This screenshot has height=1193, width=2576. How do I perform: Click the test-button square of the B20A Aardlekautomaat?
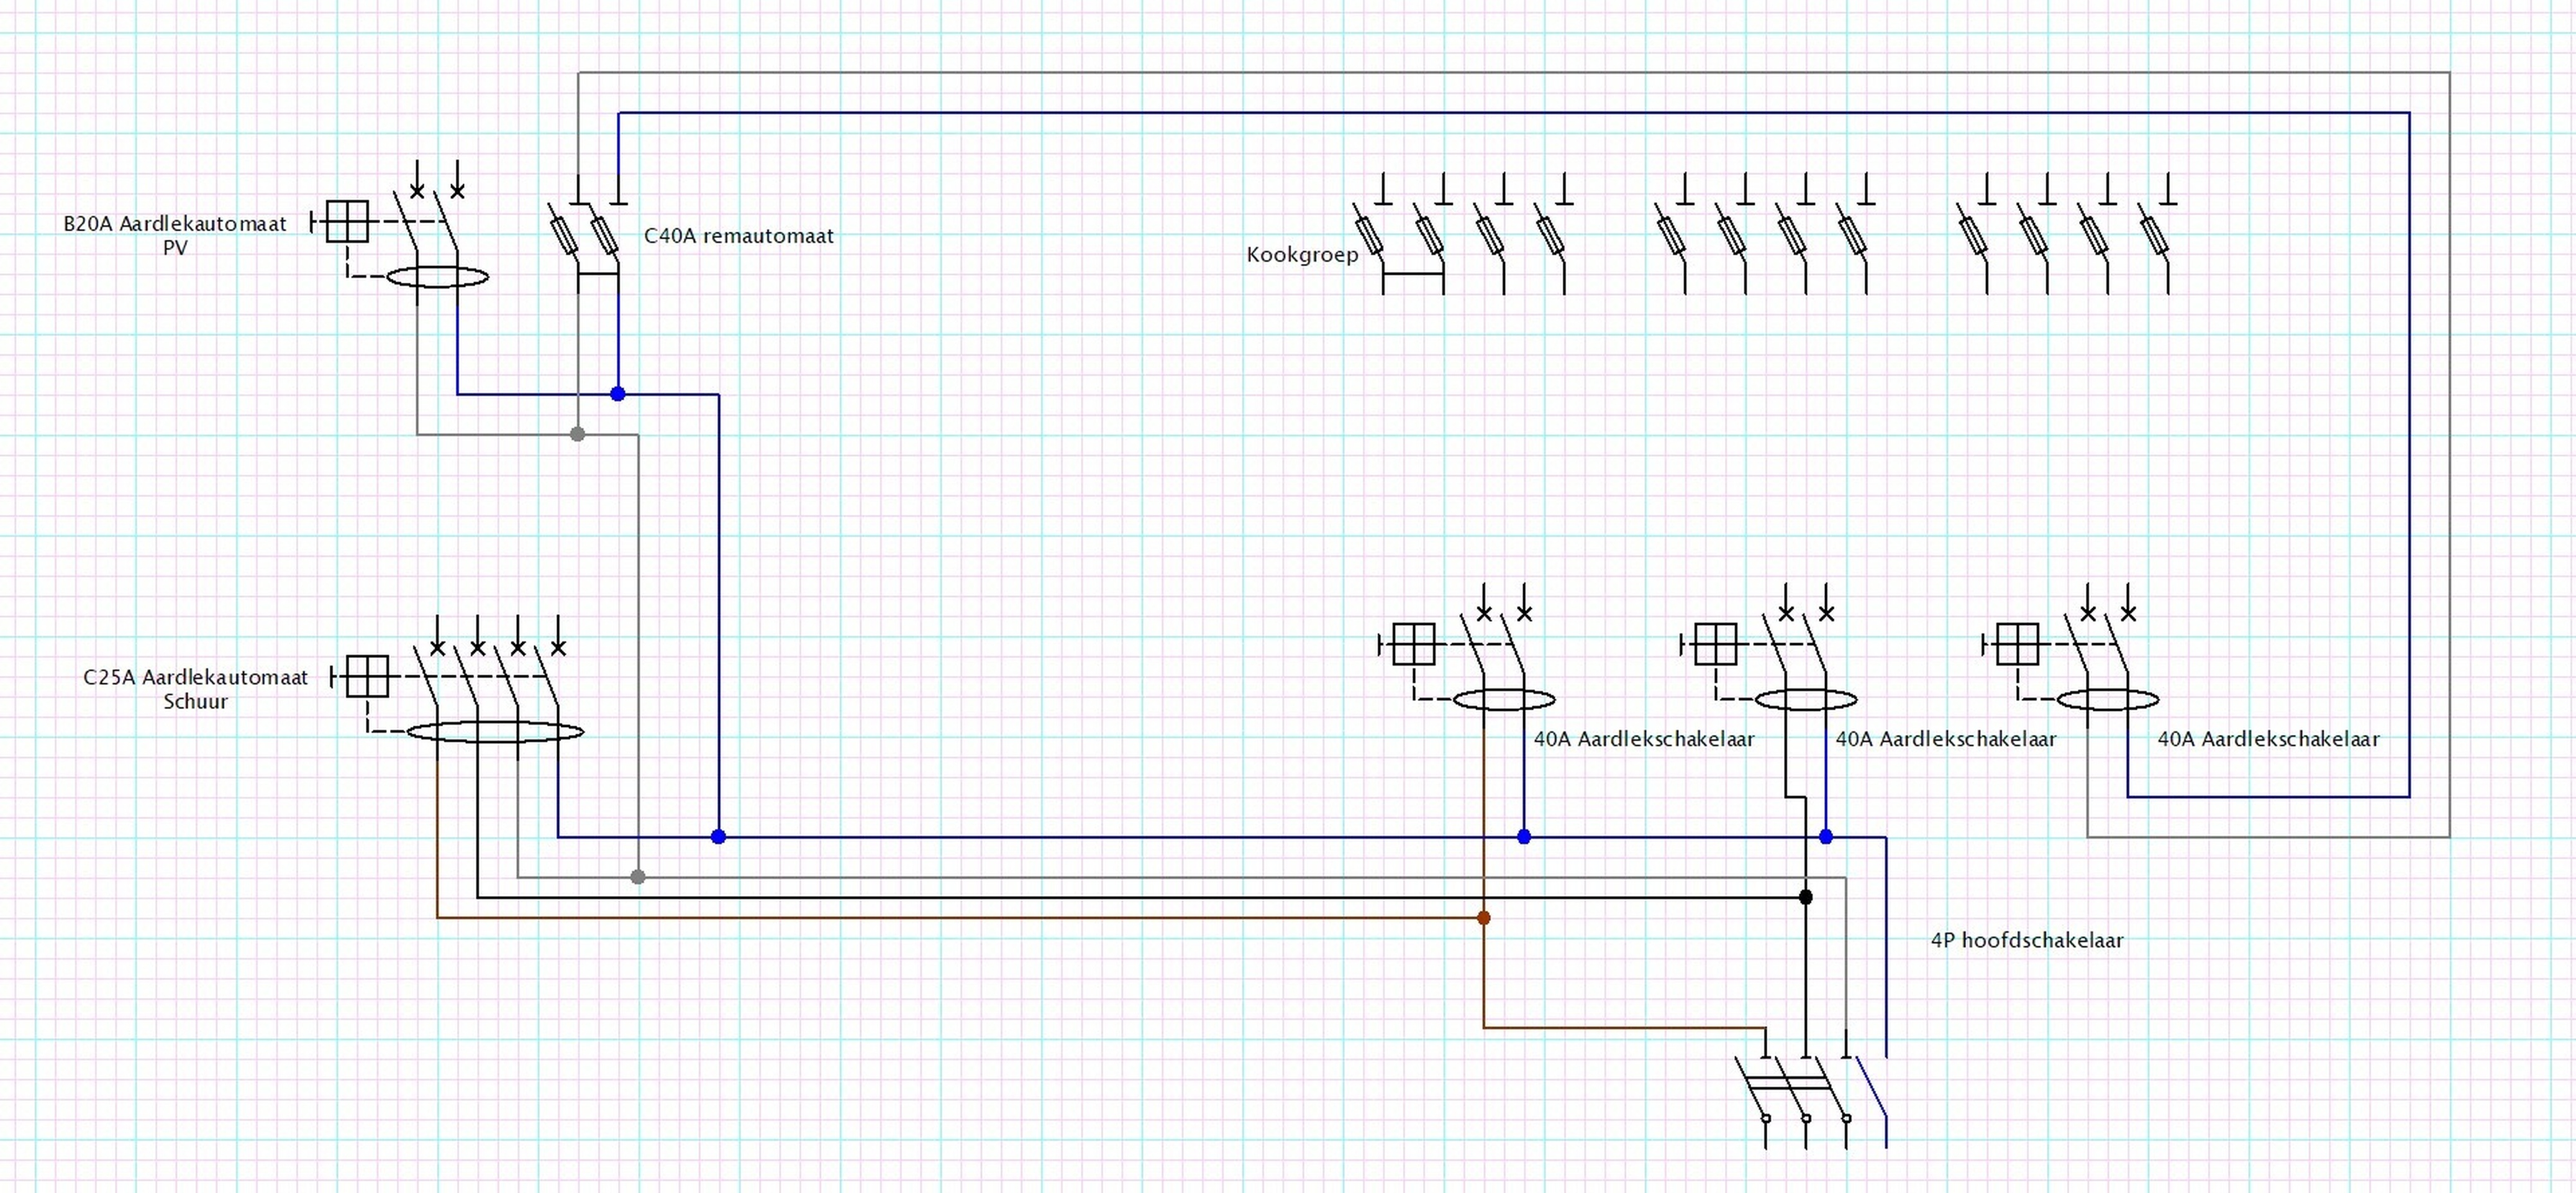(347, 221)
